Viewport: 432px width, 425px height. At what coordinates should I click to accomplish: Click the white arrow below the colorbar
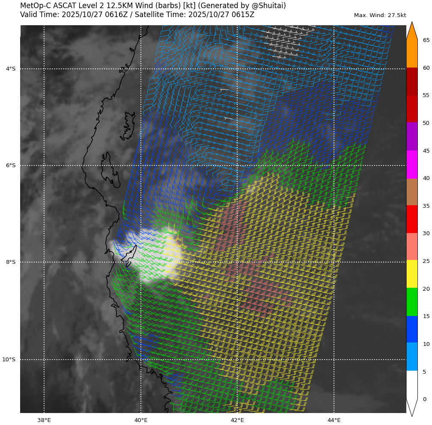(411, 407)
